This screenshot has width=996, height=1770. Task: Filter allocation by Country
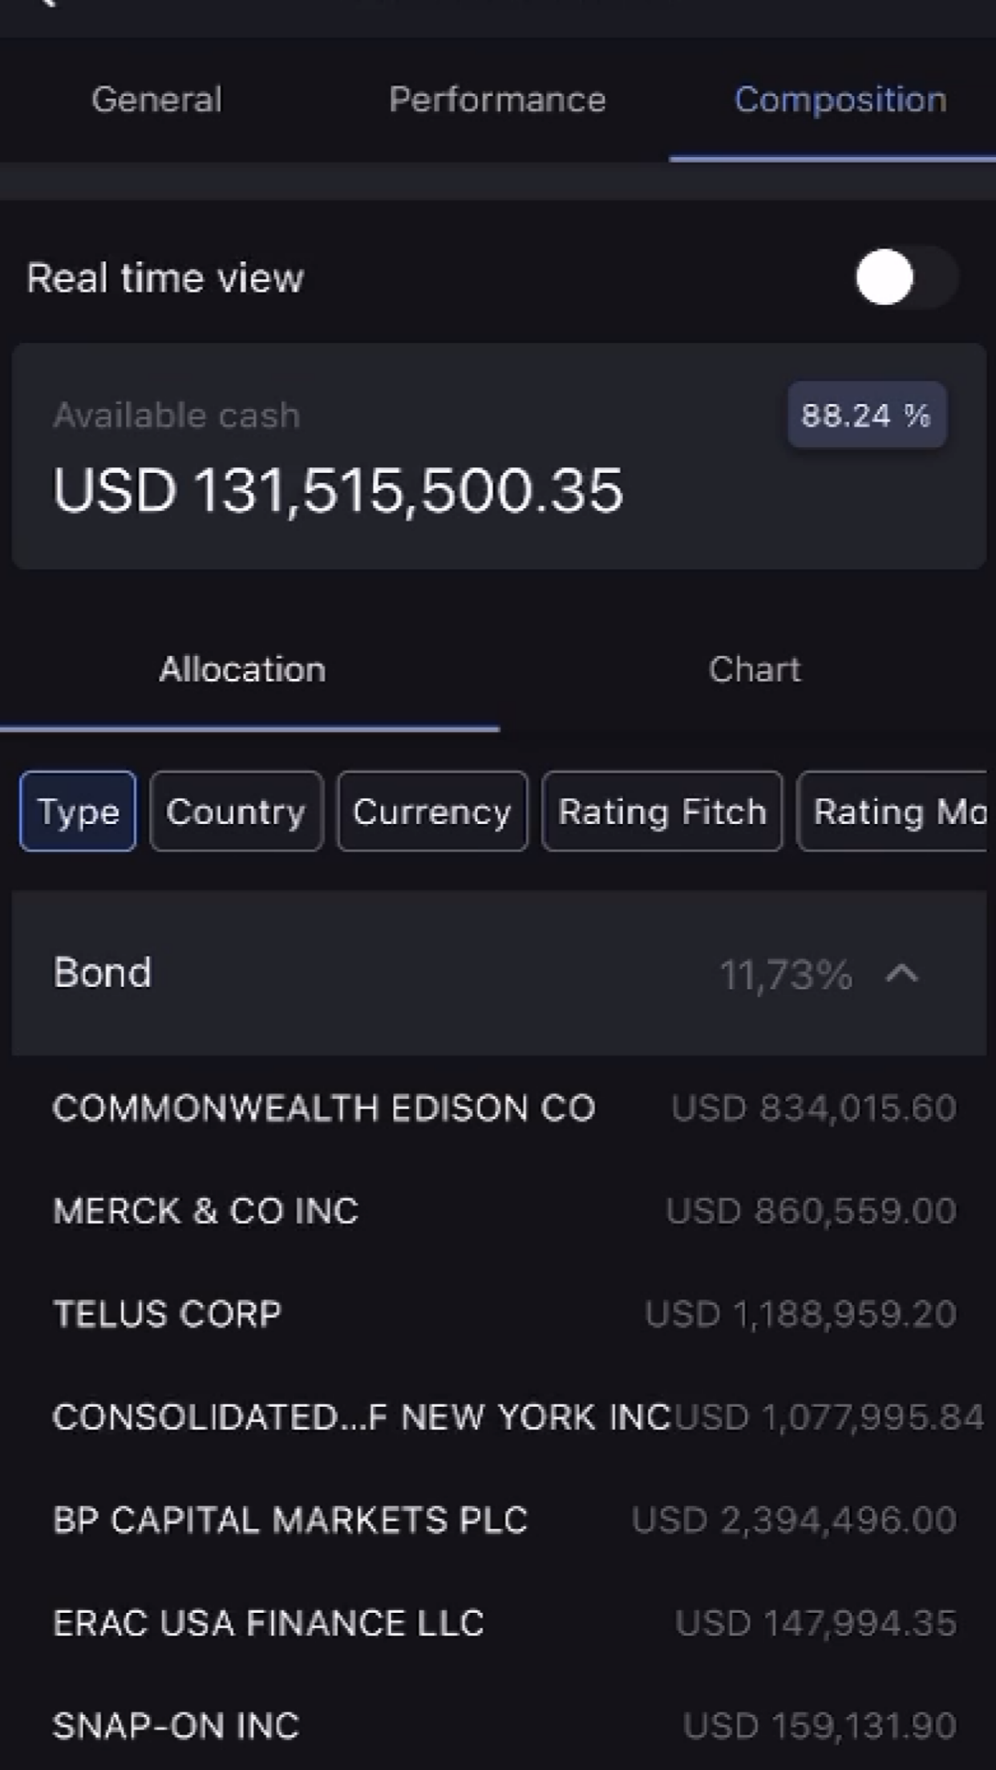tap(236, 811)
